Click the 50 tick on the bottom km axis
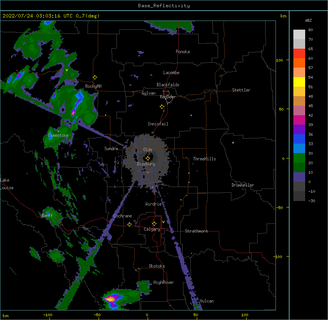 [x=196, y=315]
